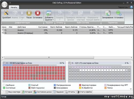134x99 pixels.
Task: Select the Статус файла tab
Action: 84,92
